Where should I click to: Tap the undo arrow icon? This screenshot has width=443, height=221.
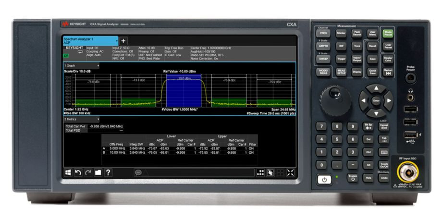coord(78,172)
